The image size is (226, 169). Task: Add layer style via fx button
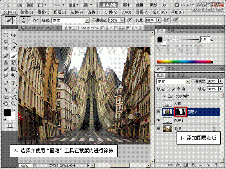[178, 165]
